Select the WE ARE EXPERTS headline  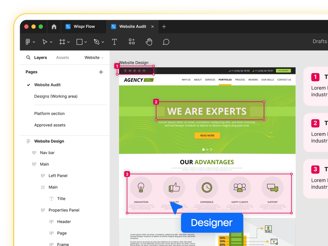[207, 111]
